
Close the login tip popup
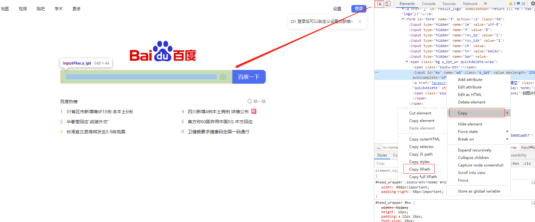point(359,21)
